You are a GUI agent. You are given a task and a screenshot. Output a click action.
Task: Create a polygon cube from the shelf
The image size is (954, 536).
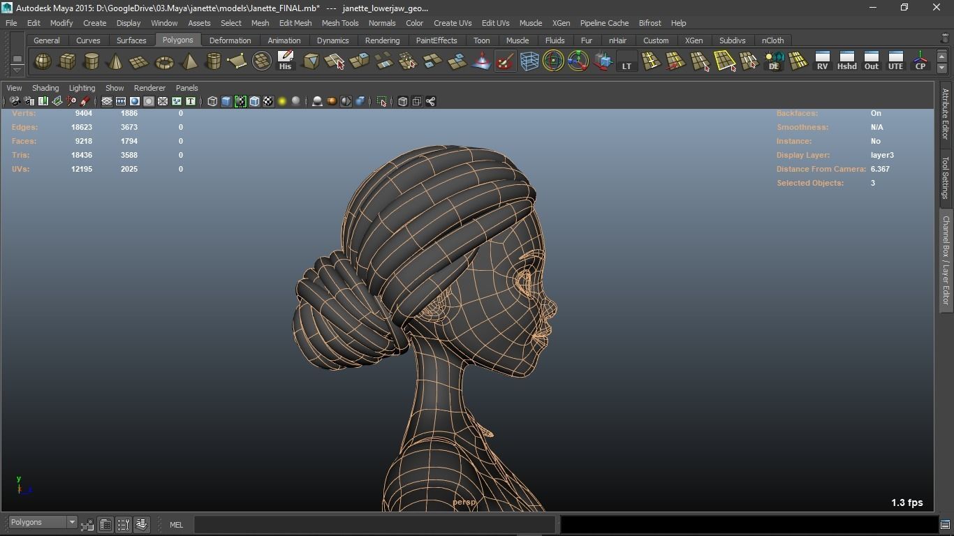[67, 61]
